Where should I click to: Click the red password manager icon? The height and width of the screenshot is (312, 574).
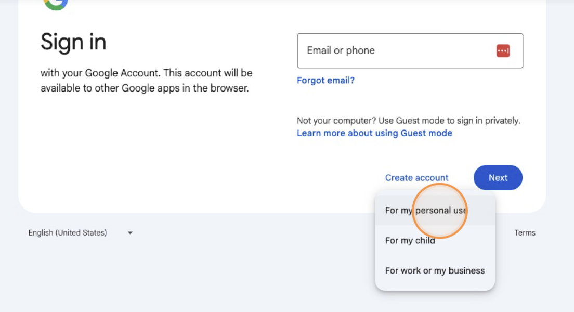(x=503, y=50)
